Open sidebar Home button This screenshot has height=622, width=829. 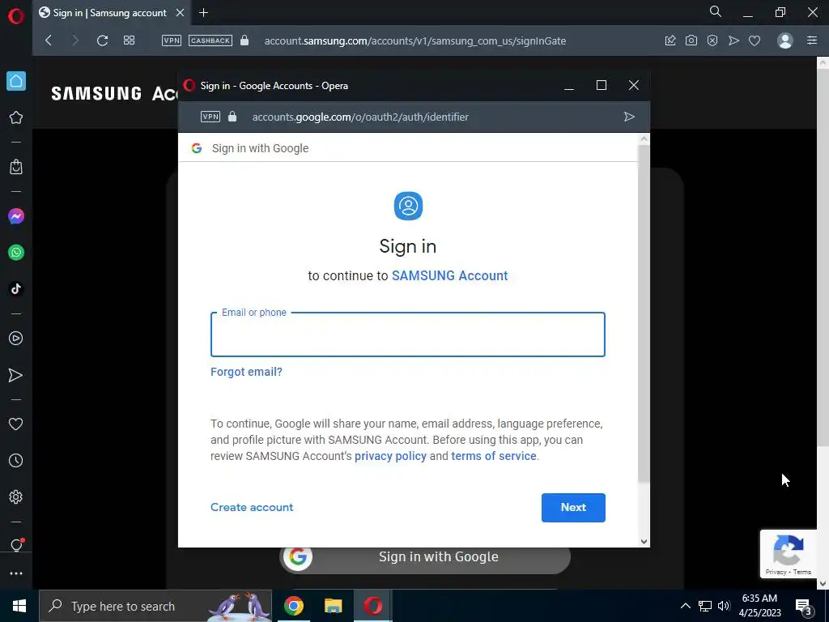tap(16, 81)
